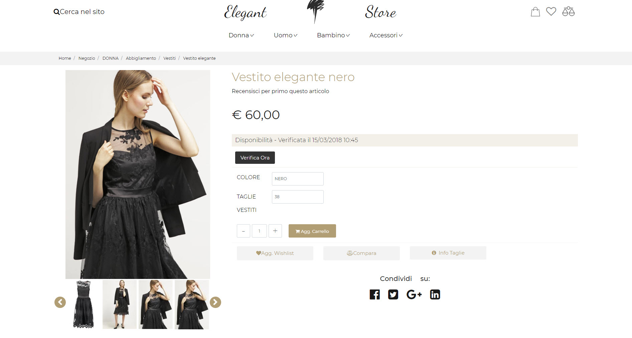Open the TAGLIE selector showing 38

(298, 197)
